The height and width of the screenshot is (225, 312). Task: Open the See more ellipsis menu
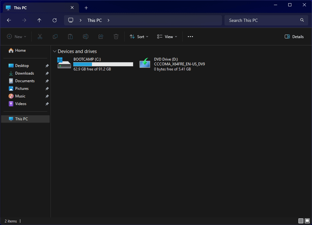coord(190,37)
